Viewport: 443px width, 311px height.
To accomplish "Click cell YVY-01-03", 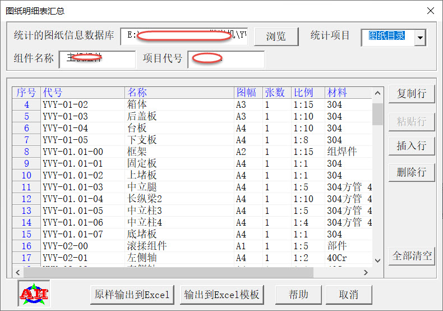I will tap(83, 116).
